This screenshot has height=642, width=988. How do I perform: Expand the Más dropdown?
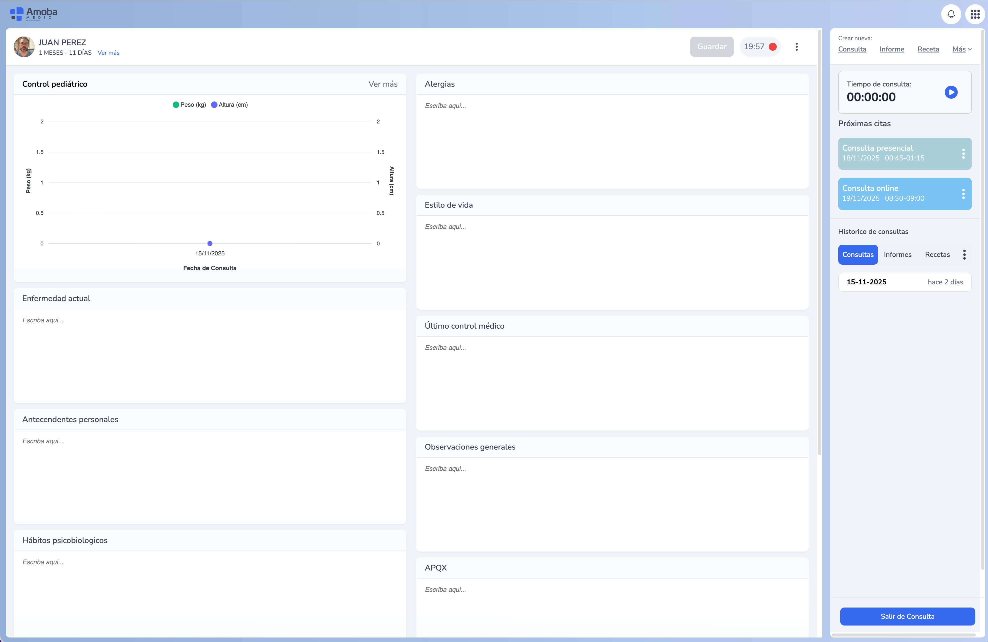coord(961,49)
